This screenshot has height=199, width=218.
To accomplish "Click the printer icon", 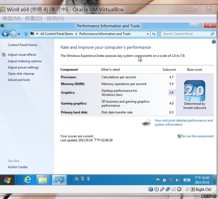I will (146, 122).
